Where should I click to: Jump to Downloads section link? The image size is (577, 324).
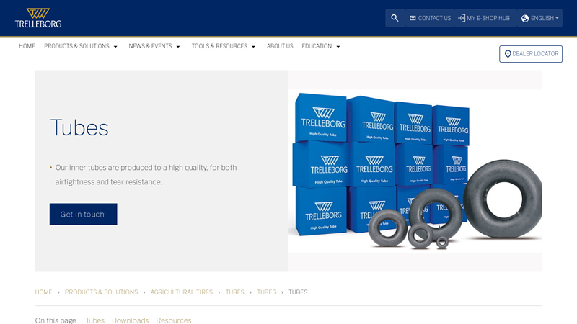point(130,320)
